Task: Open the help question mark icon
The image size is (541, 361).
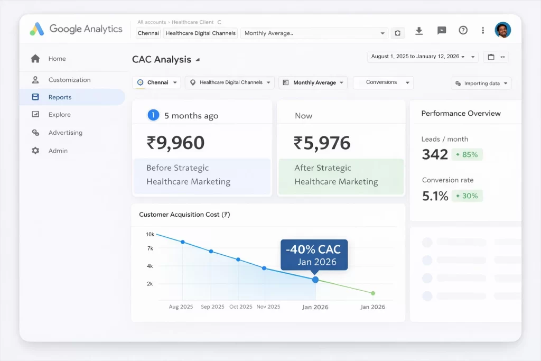Action: click(x=463, y=31)
